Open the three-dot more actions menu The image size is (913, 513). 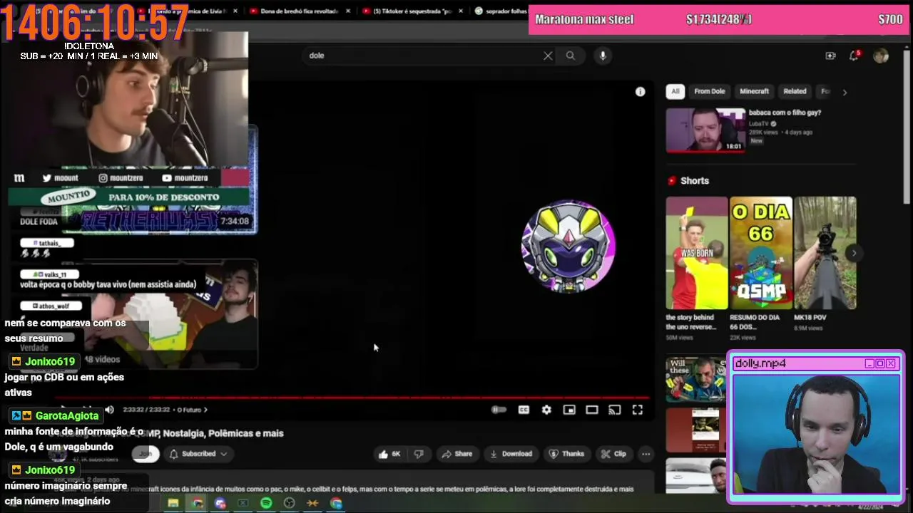tap(646, 454)
